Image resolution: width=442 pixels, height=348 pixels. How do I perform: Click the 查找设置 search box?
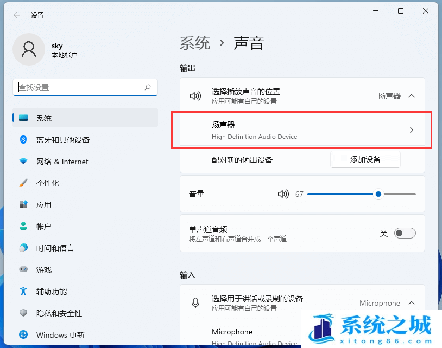pos(85,87)
